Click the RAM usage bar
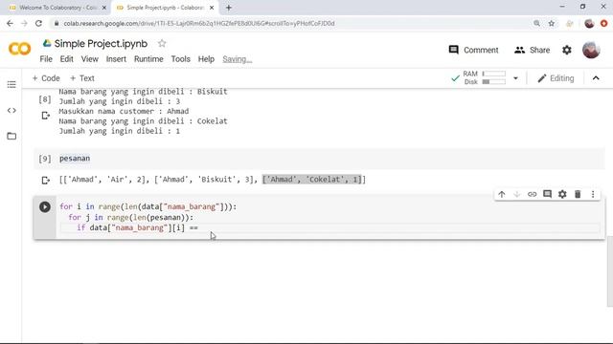Viewport: 613px width, 344px height. (494, 74)
